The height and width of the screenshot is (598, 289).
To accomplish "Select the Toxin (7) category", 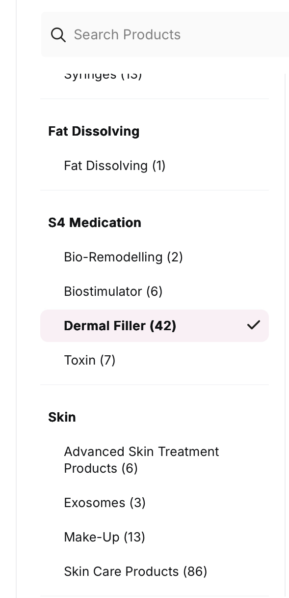I will click(x=90, y=360).
